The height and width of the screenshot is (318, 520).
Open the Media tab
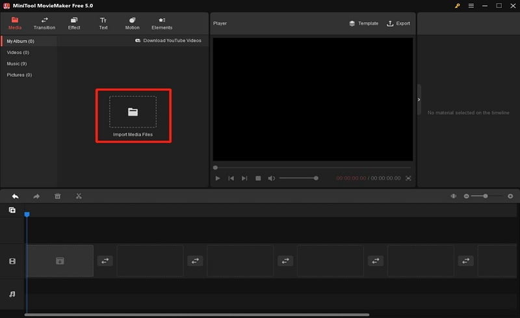point(15,23)
